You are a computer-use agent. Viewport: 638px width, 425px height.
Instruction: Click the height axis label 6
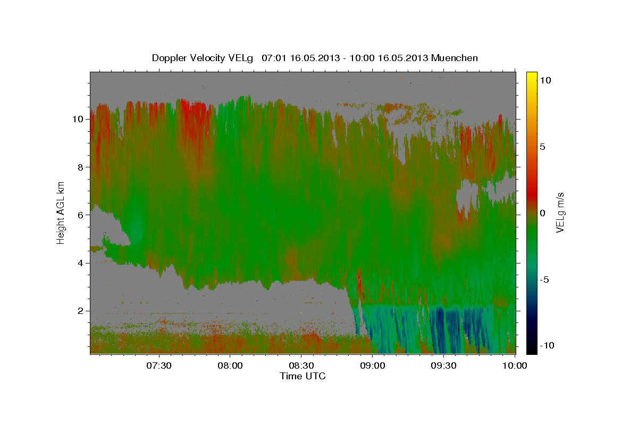click(81, 215)
